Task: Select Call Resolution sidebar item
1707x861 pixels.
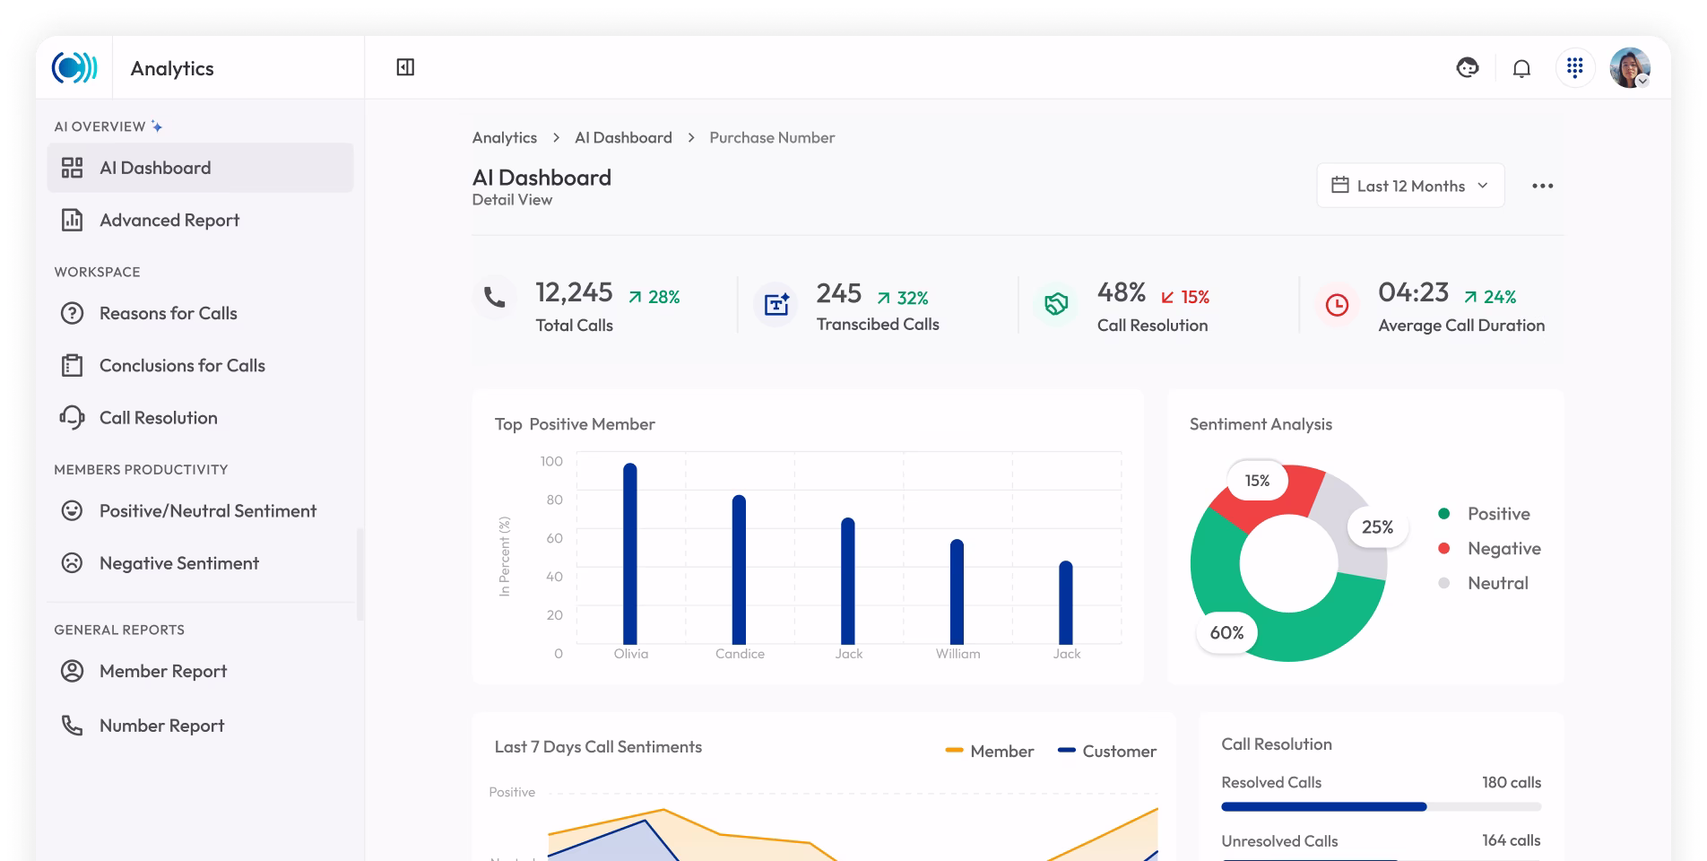Action: pyautogui.click(x=200, y=417)
